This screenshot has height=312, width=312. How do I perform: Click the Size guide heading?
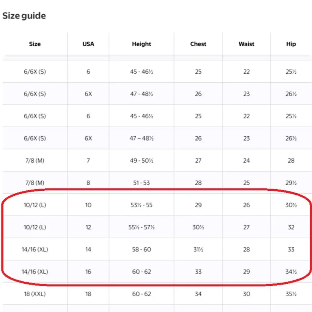pyautogui.click(x=24, y=16)
